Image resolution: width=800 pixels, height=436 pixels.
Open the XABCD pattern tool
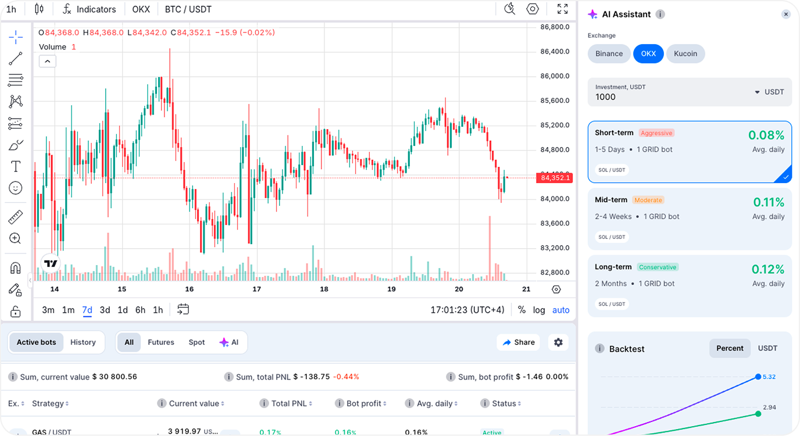tap(16, 101)
